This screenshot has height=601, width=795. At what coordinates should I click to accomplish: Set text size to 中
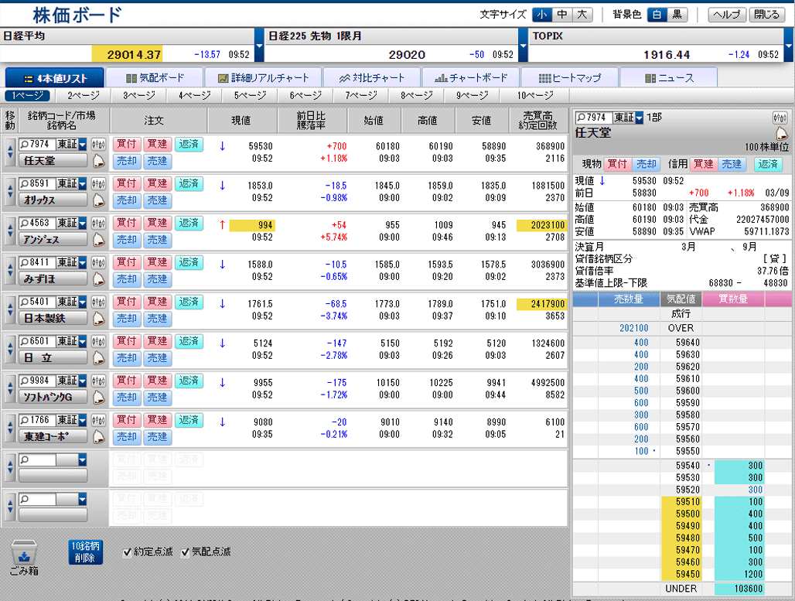coord(562,15)
